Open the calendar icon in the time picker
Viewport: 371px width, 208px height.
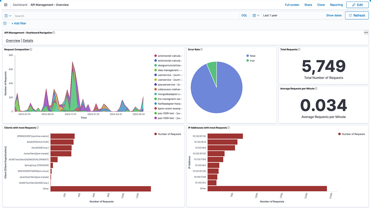tap(254, 15)
